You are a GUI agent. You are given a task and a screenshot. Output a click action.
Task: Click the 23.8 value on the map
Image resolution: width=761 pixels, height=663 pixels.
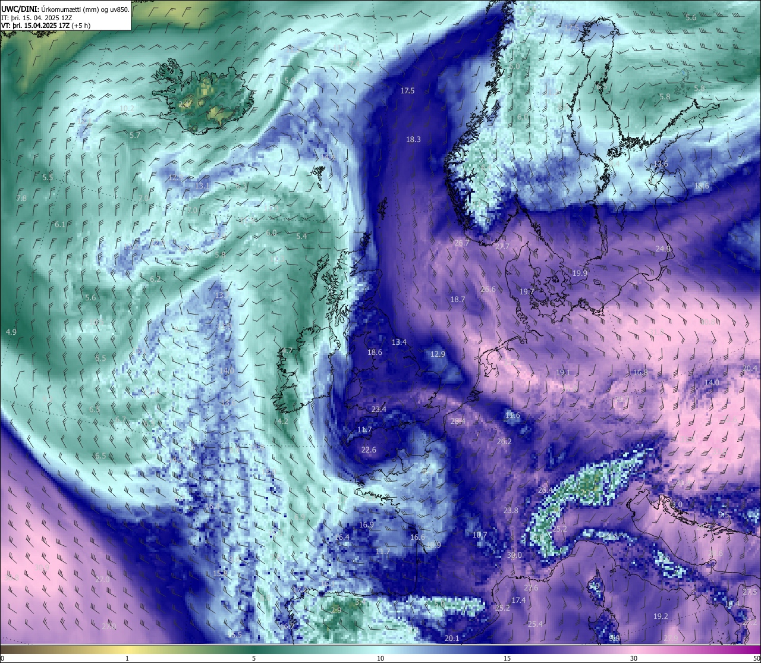click(x=511, y=510)
